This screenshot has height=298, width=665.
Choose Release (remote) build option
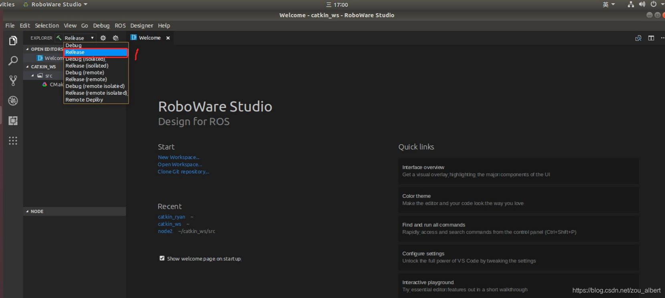click(x=96, y=79)
